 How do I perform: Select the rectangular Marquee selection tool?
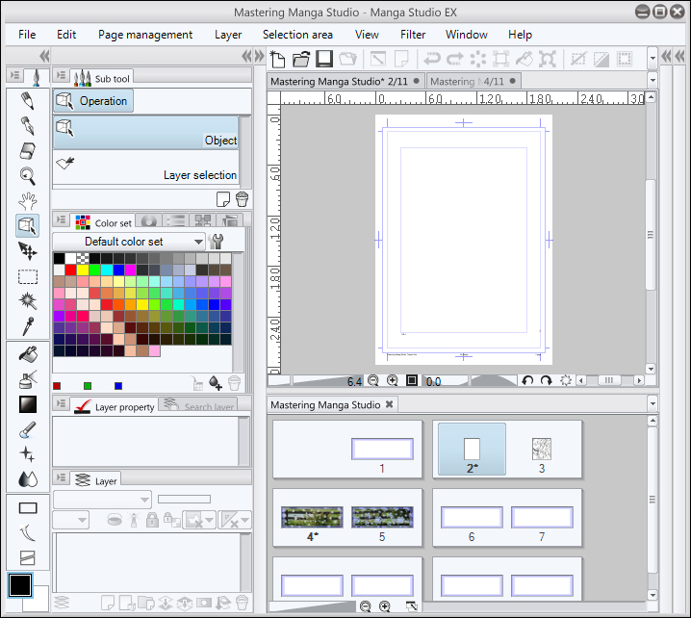click(x=27, y=276)
